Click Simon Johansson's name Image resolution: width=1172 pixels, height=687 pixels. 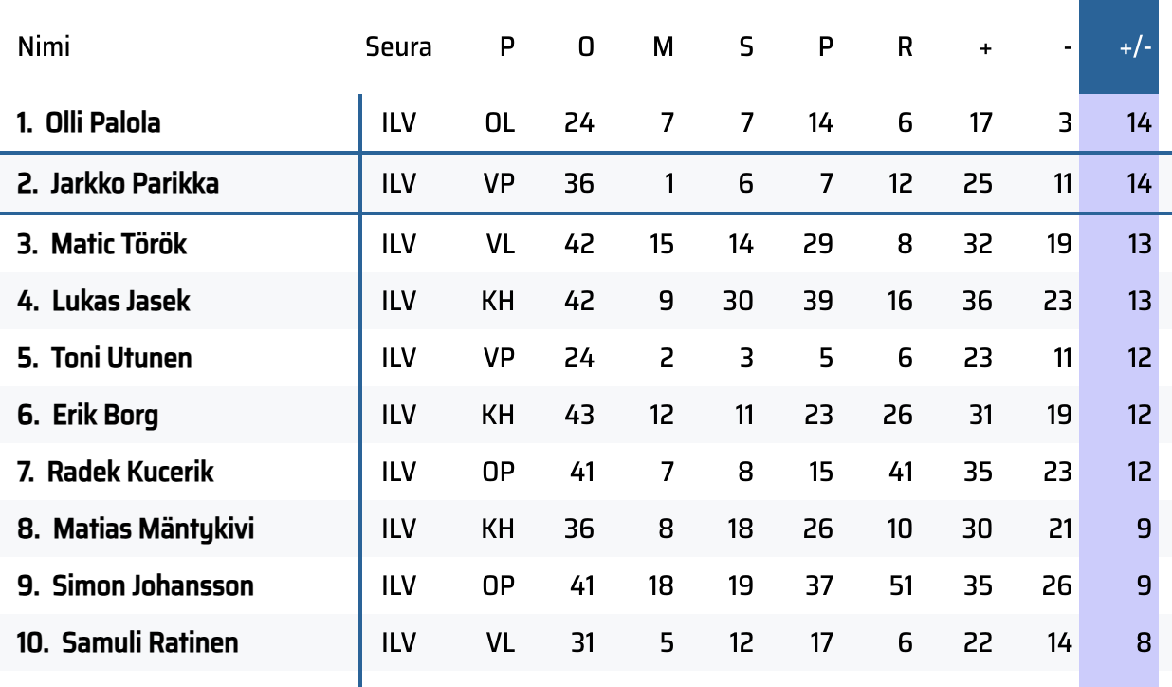click(x=152, y=585)
